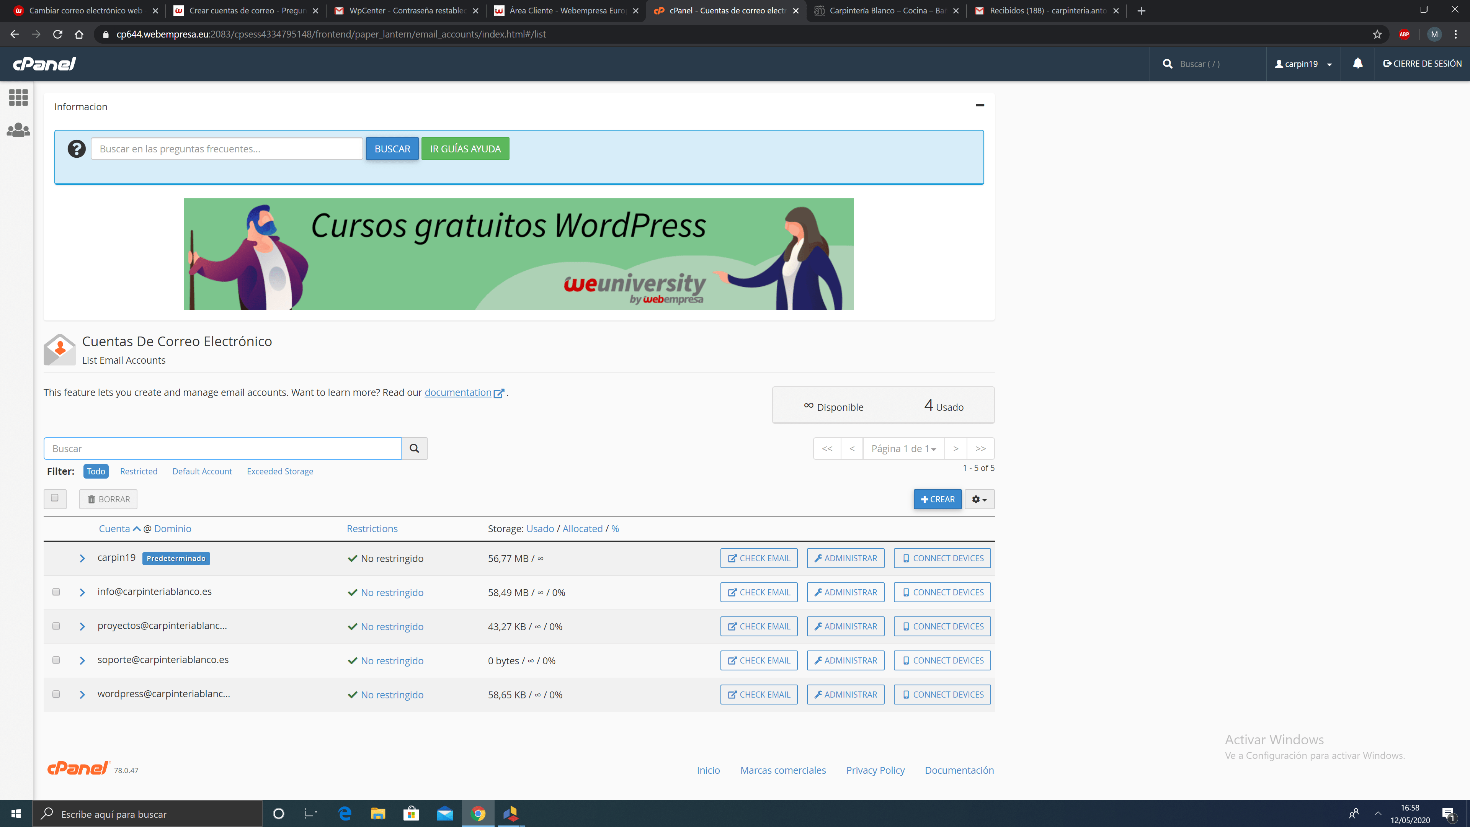The width and height of the screenshot is (1470, 827).
Task: Check the soporte@carpinteriablanco.es checkbox
Action: pos(56,660)
